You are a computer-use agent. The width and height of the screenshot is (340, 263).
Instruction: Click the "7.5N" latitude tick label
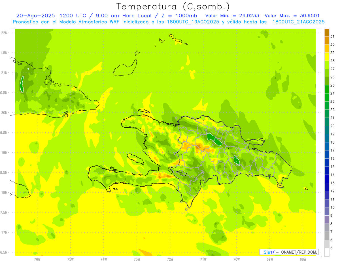coord(4,212)
